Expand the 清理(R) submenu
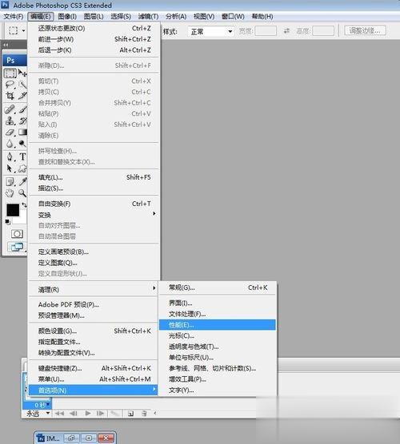 tap(93, 289)
